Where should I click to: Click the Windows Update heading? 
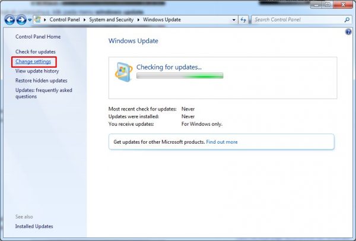(x=133, y=41)
